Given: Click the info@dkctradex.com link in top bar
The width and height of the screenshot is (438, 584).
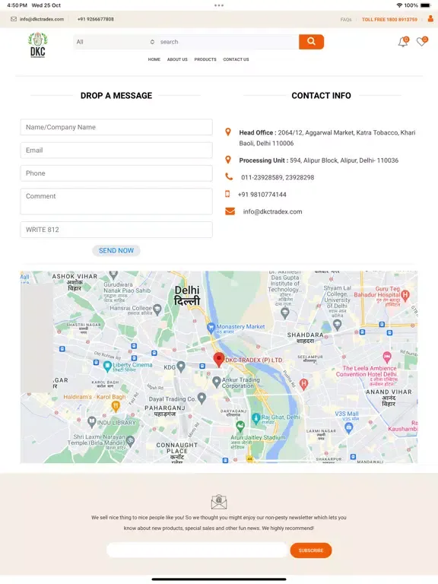Looking at the screenshot, I should (x=42, y=19).
